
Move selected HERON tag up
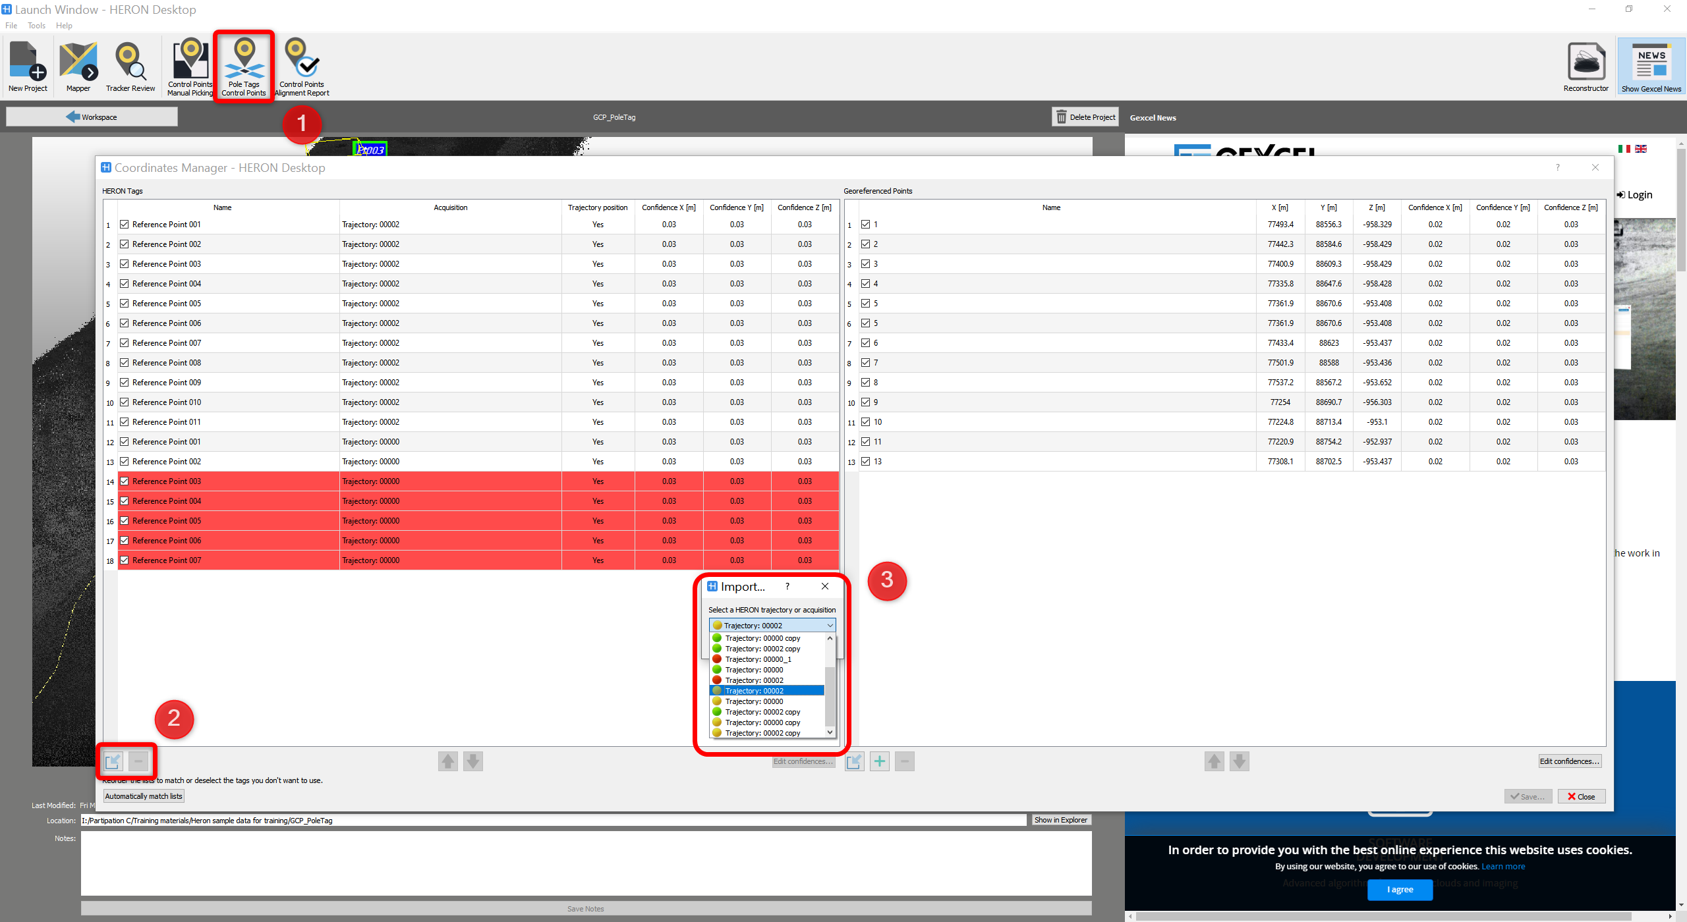coord(448,761)
